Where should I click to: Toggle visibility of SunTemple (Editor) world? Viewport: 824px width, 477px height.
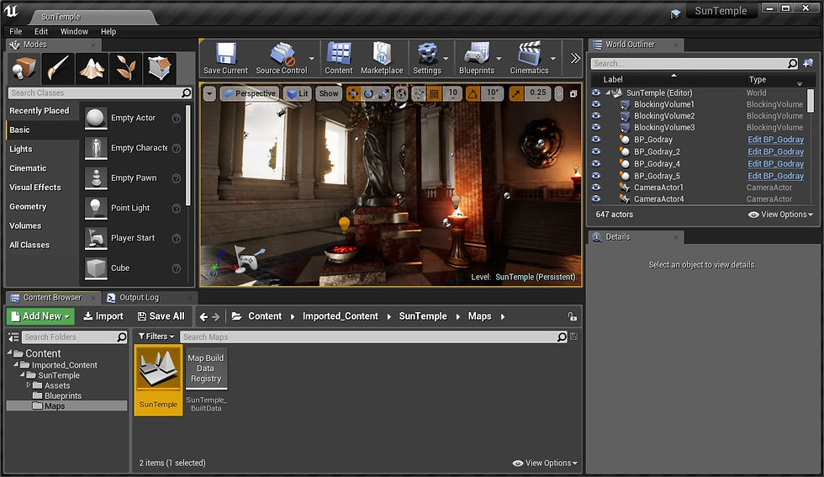pyautogui.click(x=596, y=93)
